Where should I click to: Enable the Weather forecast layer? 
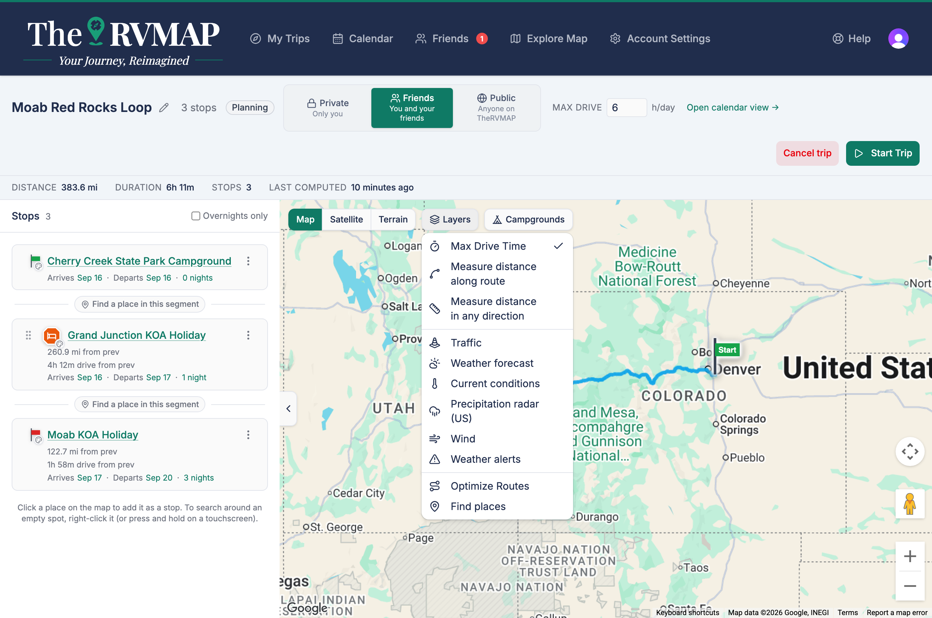(x=497, y=364)
